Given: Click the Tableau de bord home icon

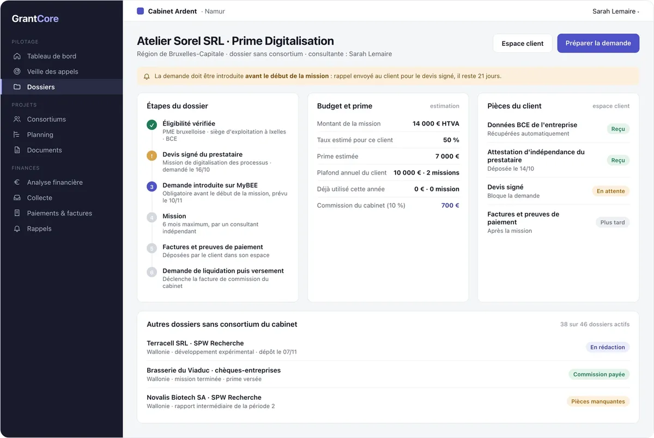Looking at the screenshot, I should pos(17,56).
